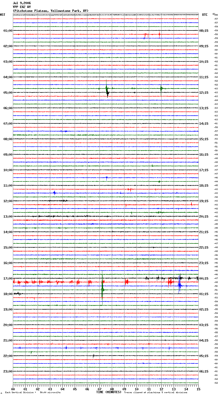Click the "22:15" UTC row label

point(204,248)
